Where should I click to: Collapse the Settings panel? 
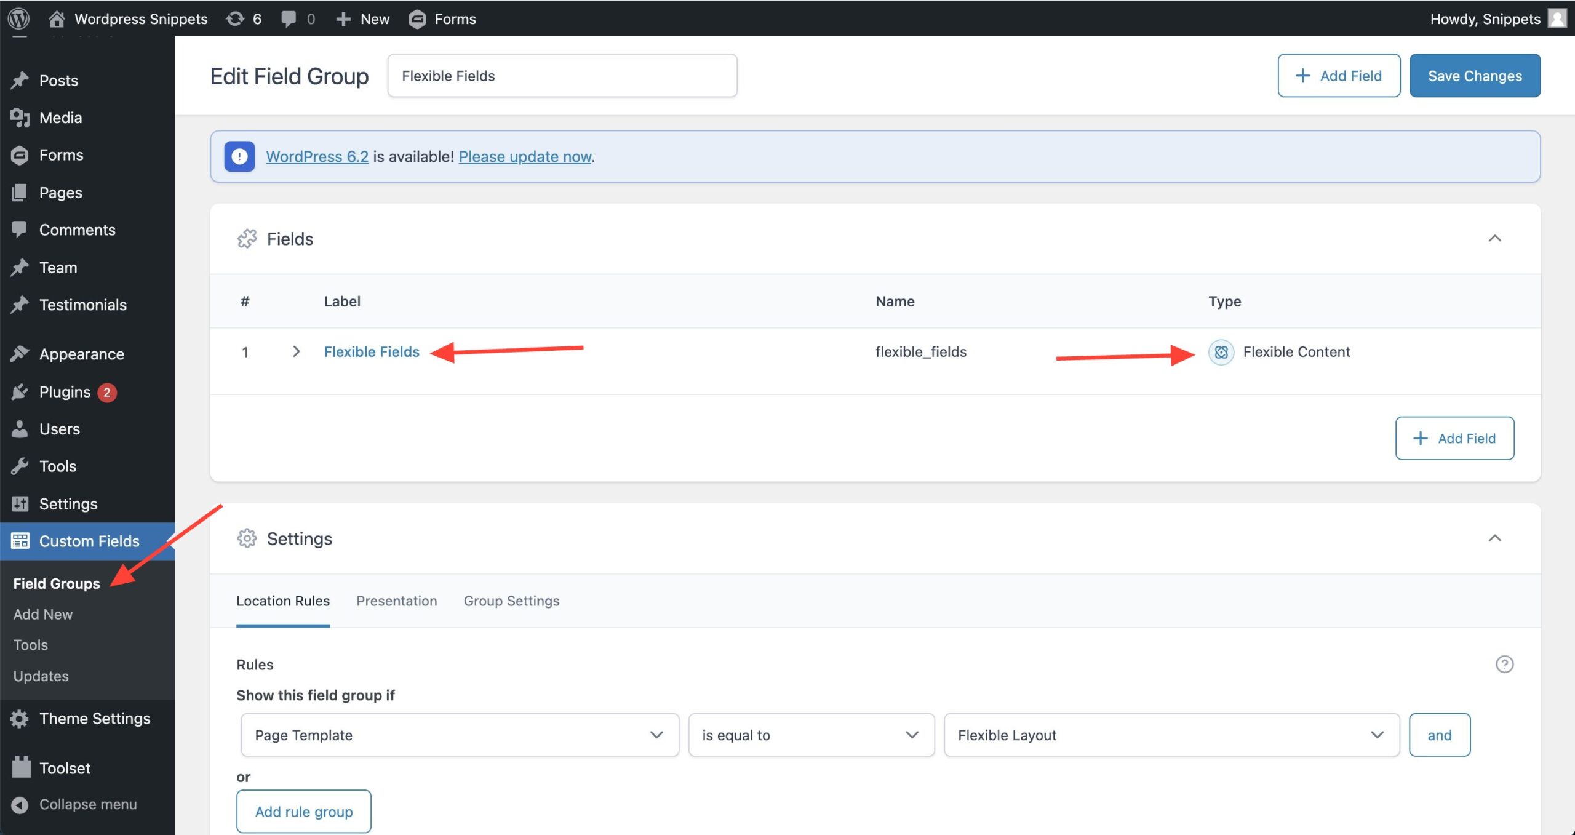pyautogui.click(x=1494, y=538)
